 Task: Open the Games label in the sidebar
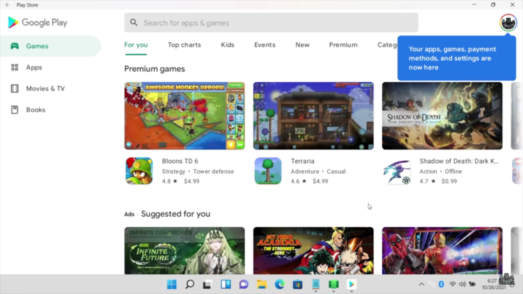click(x=37, y=46)
